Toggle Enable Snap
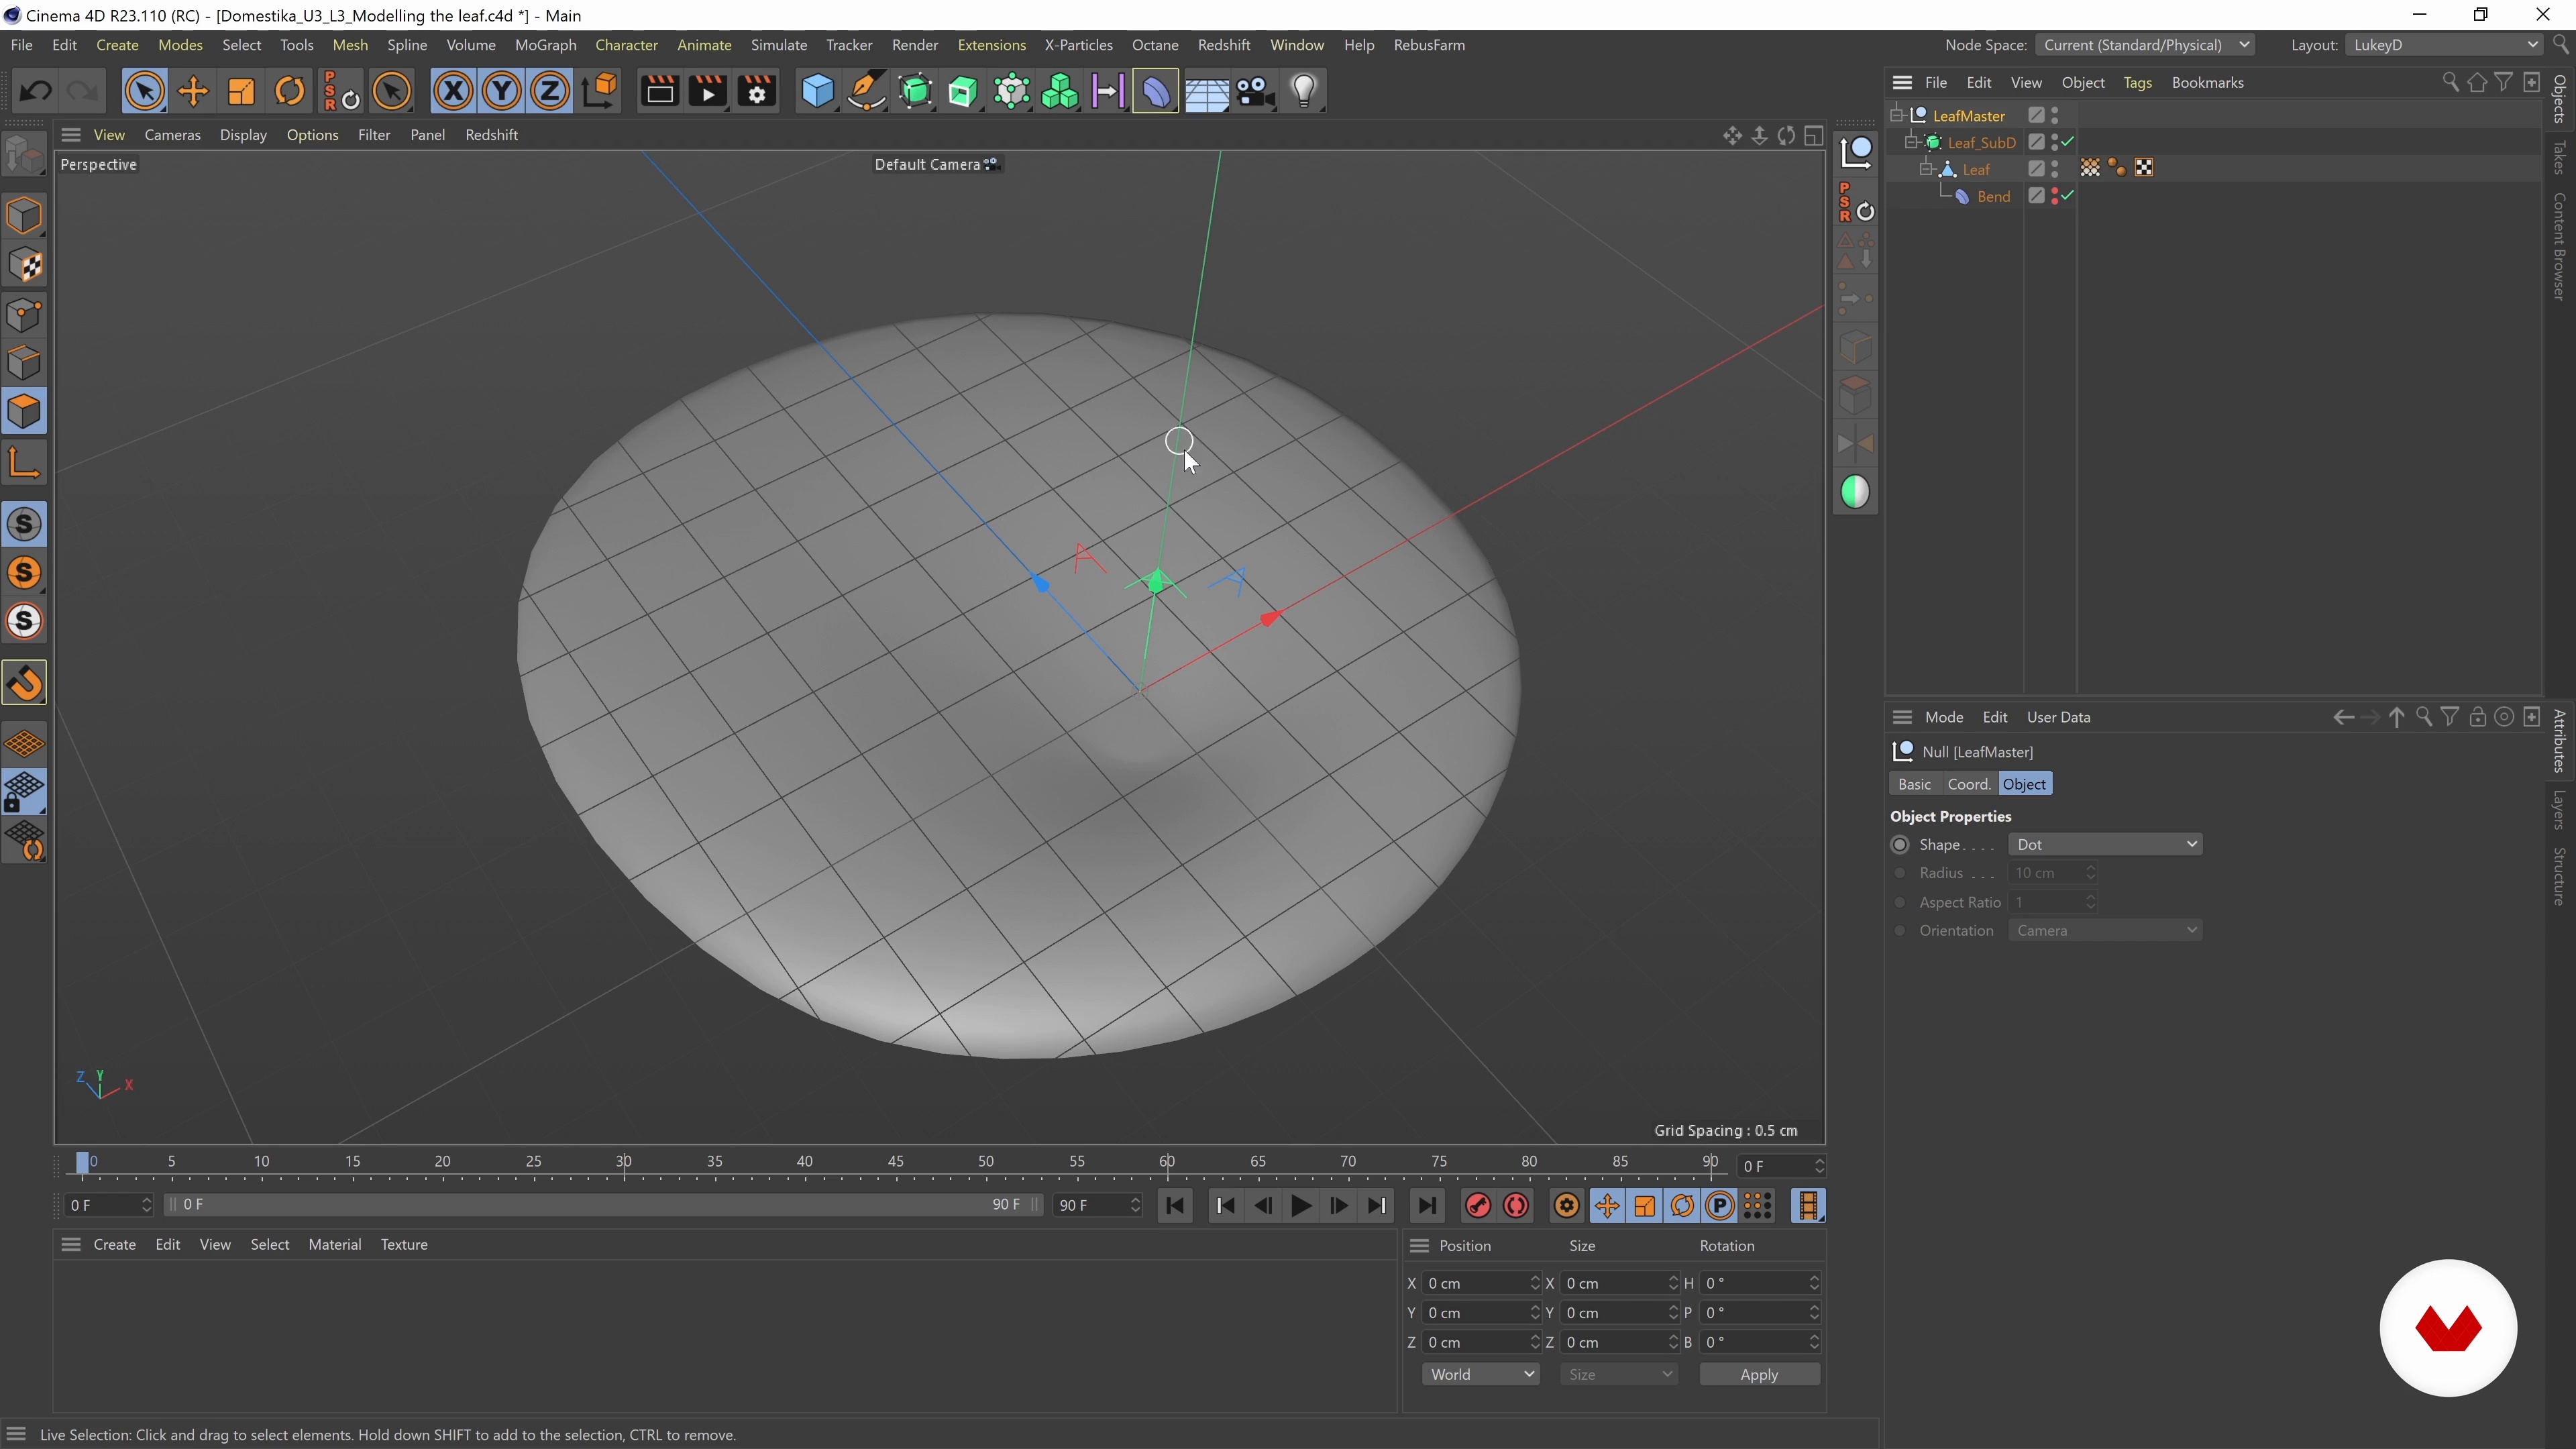 (25, 683)
